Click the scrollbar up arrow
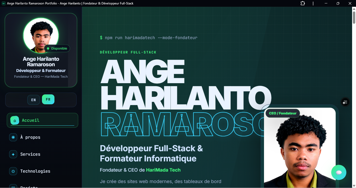Viewport: 356px width, 188px height. [x=354, y=9]
